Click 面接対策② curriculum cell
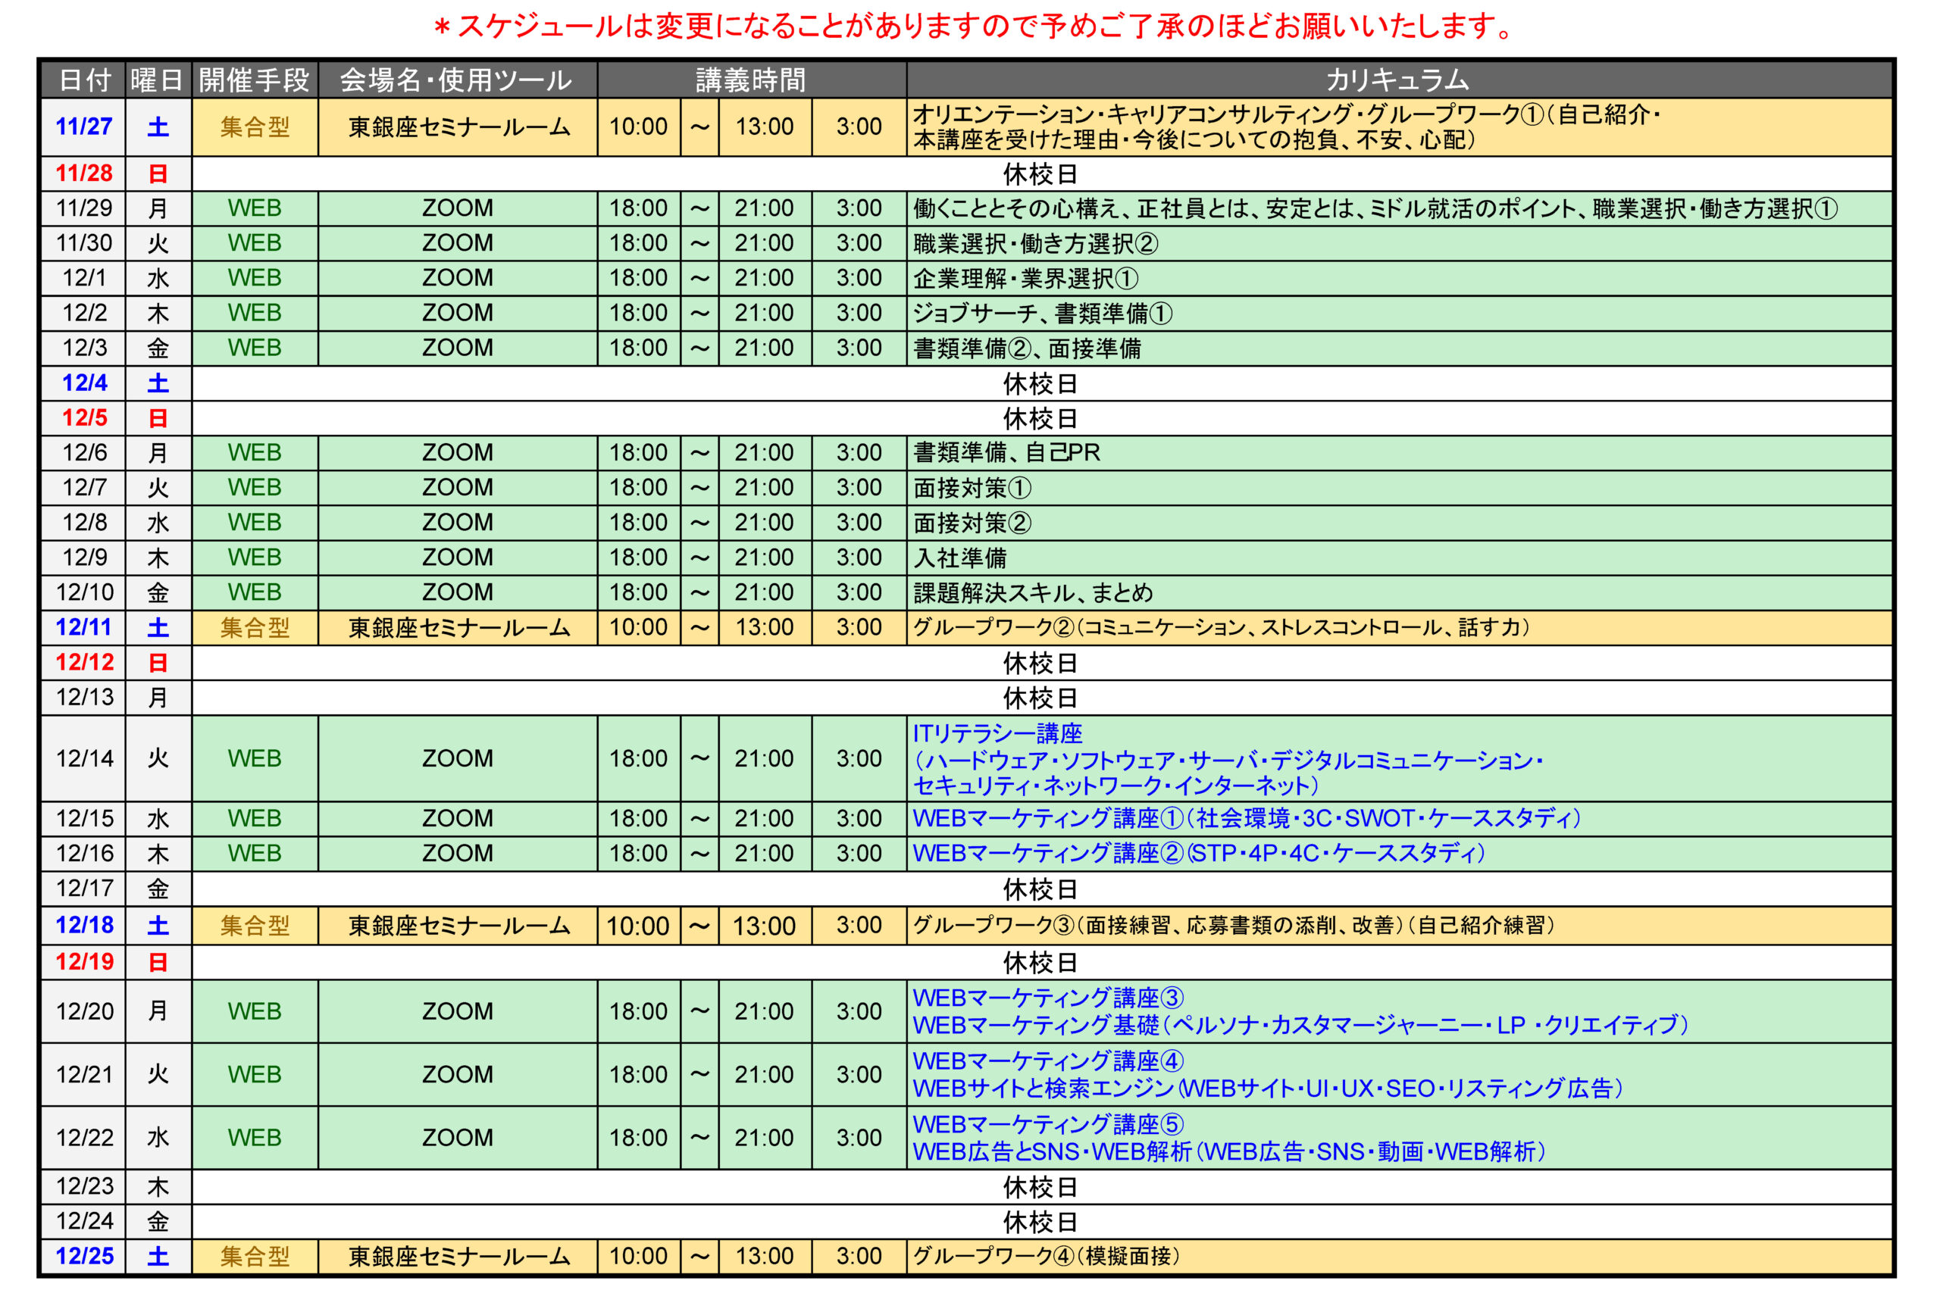The width and height of the screenshot is (1940, 1312). tap(1398, 523)
